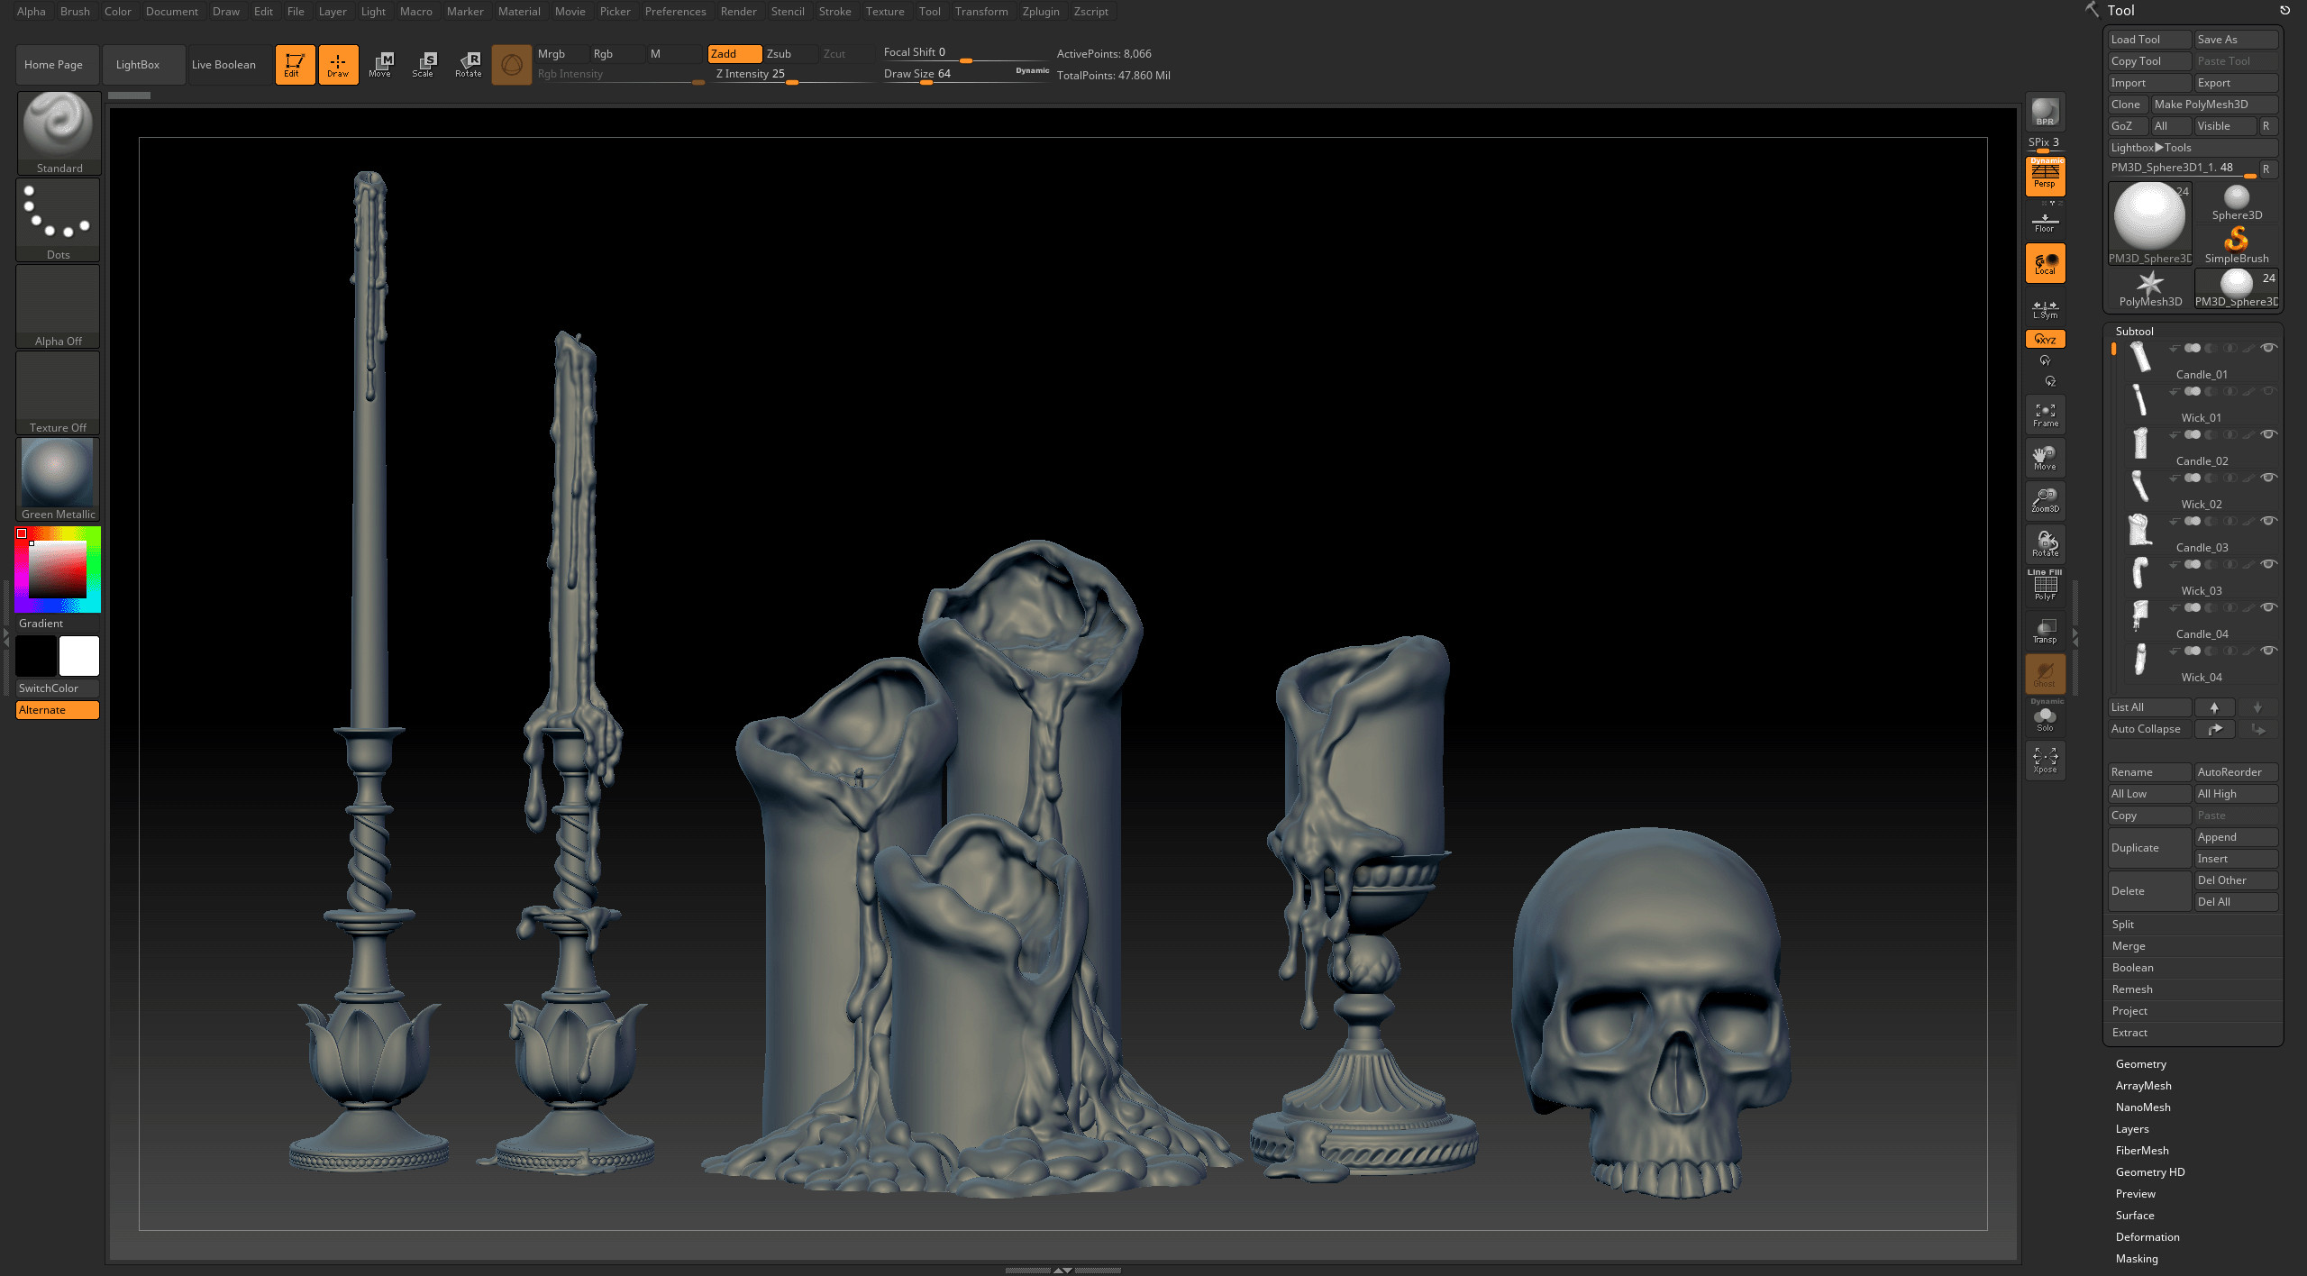Click the Xpose icon

tap(2045, 760)
